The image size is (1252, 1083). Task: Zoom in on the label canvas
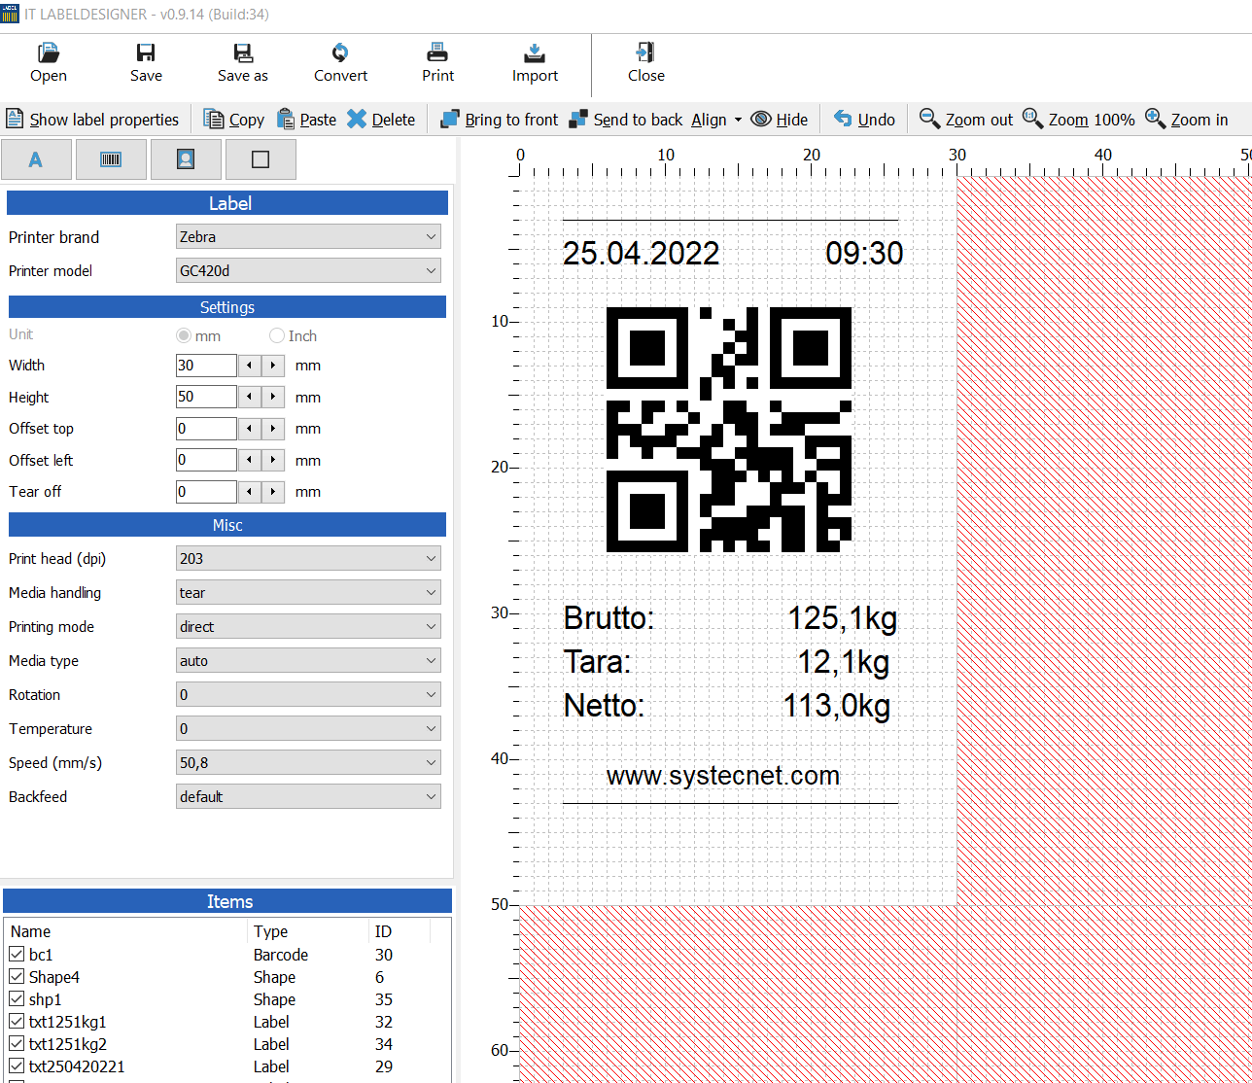pos(1187,120)
